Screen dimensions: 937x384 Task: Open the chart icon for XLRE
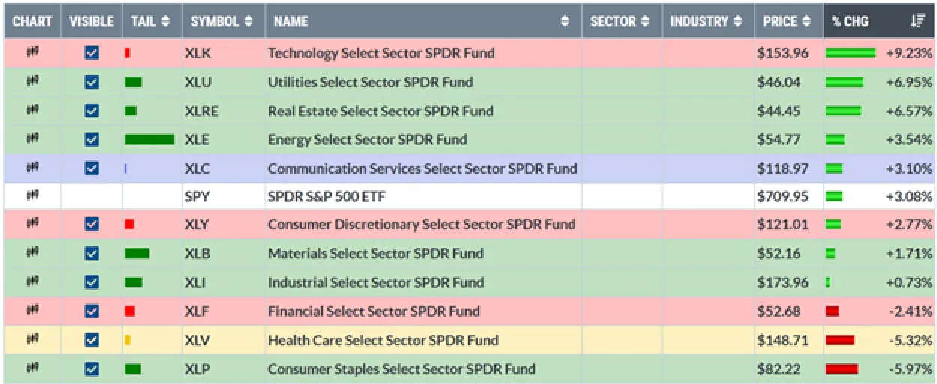32,110
